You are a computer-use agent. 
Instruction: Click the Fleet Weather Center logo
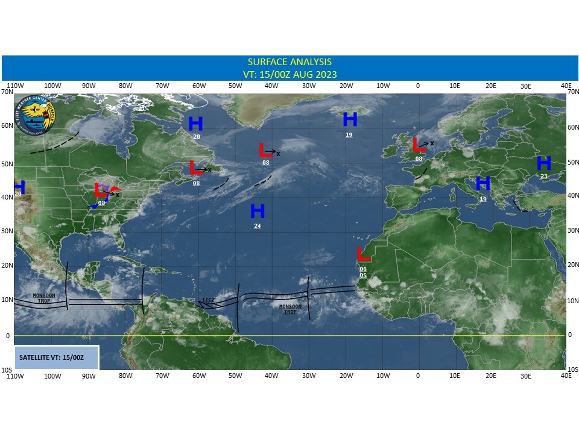point(37,116)
